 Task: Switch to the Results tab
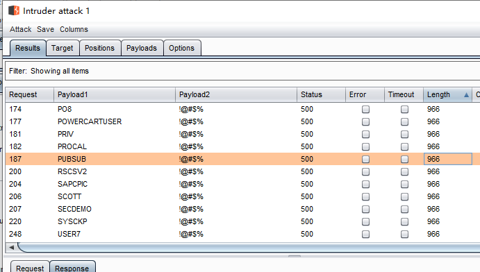tap(28, 48)
